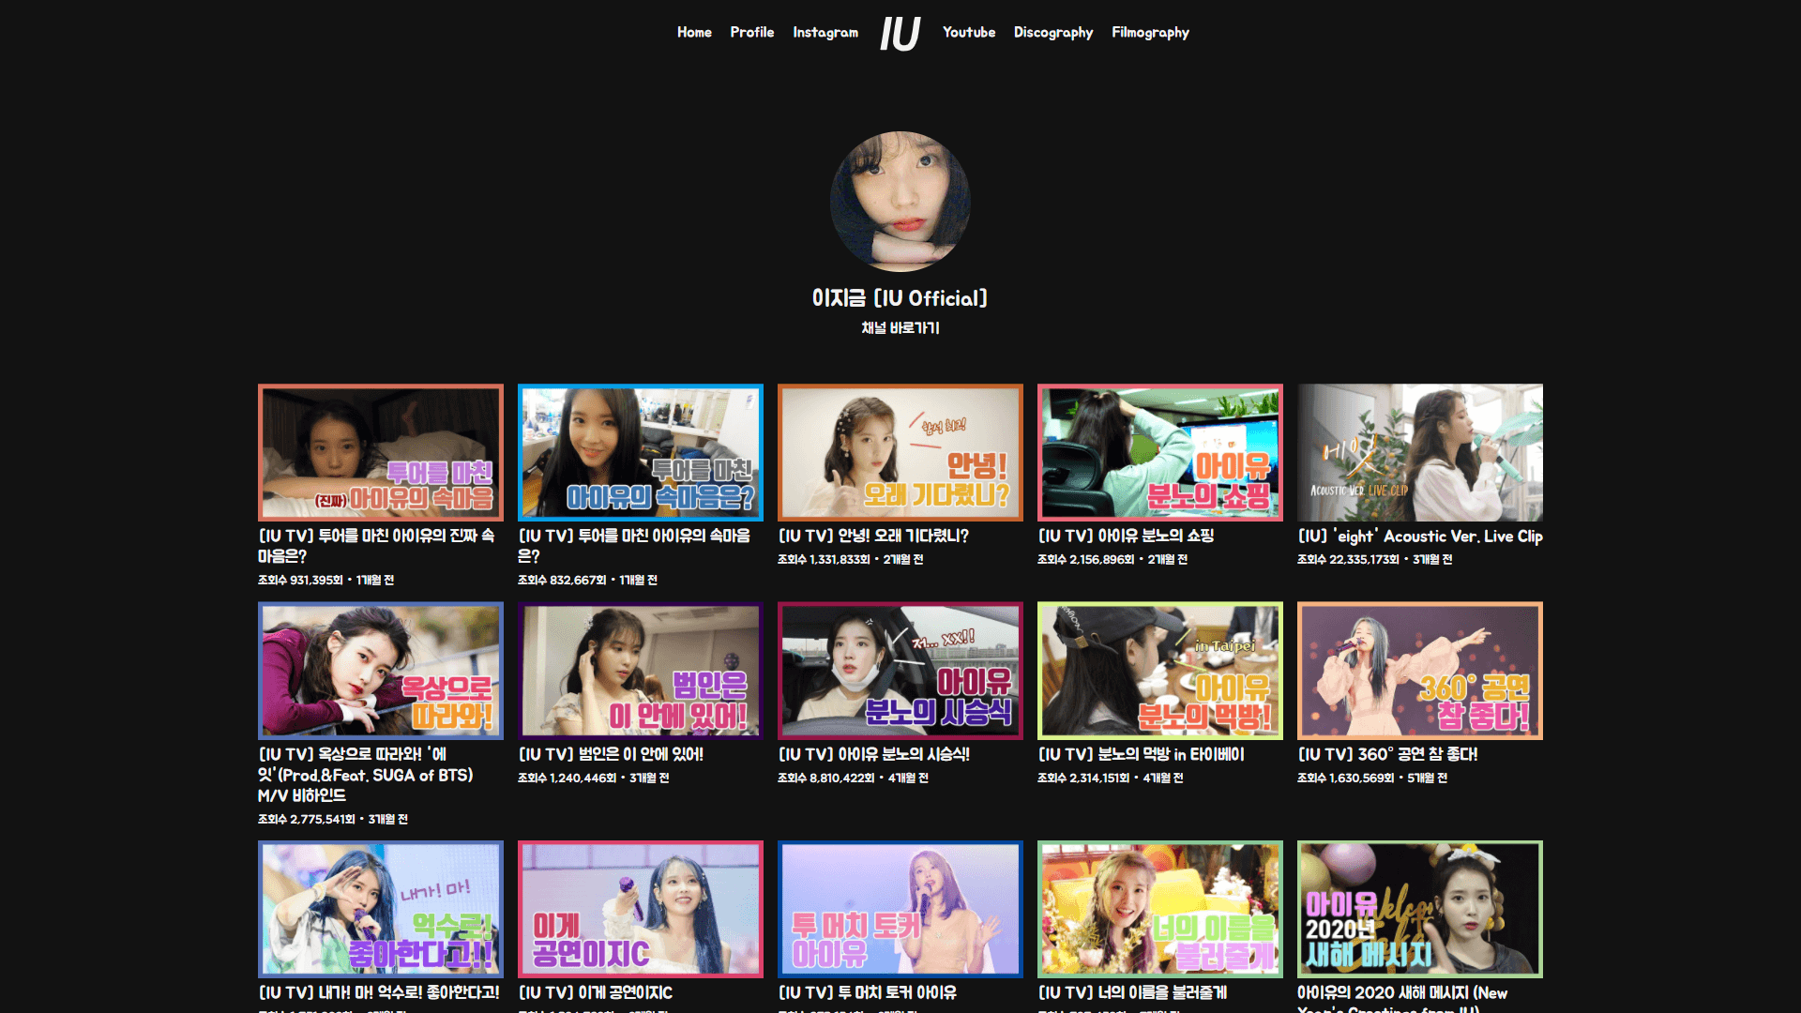
Task: Open the 2020년 새해 메시지 thumbnail
Action: (1419, 909)
